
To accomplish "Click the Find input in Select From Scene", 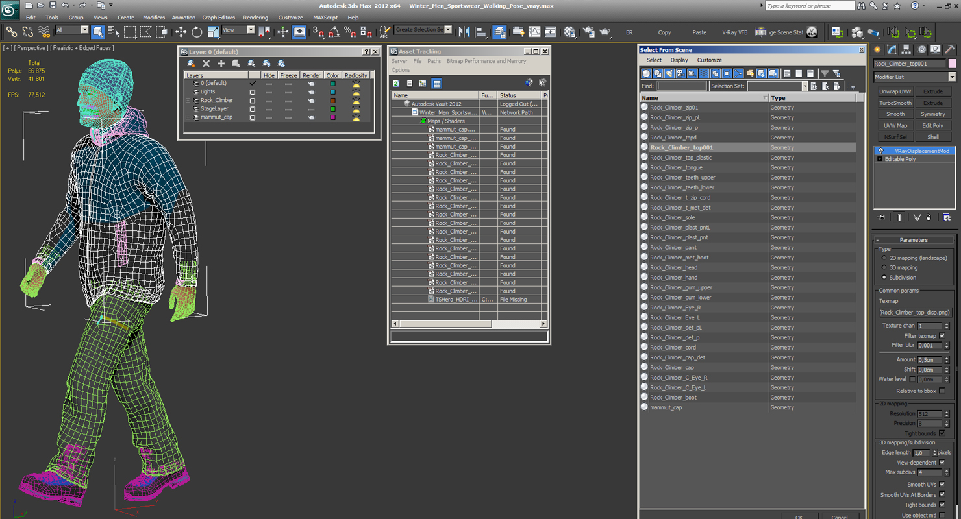I will tap(681, 86).
